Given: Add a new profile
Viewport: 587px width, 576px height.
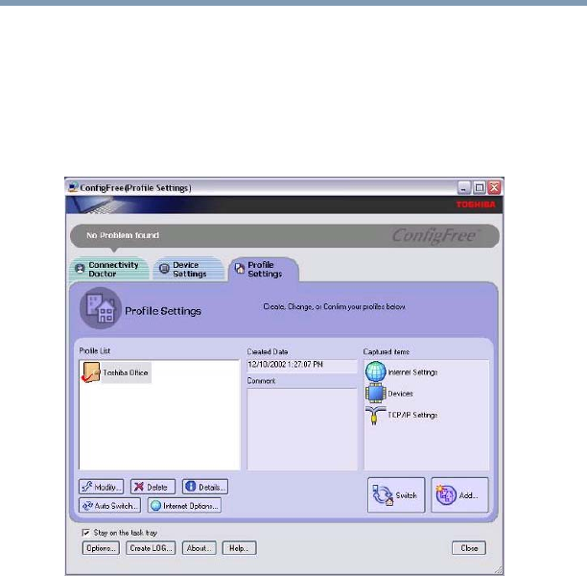Looking at the screenshot, I should (459, 495).
